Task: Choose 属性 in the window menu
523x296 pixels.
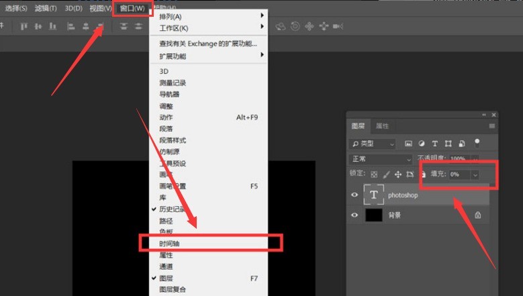Action: [208, 255]
